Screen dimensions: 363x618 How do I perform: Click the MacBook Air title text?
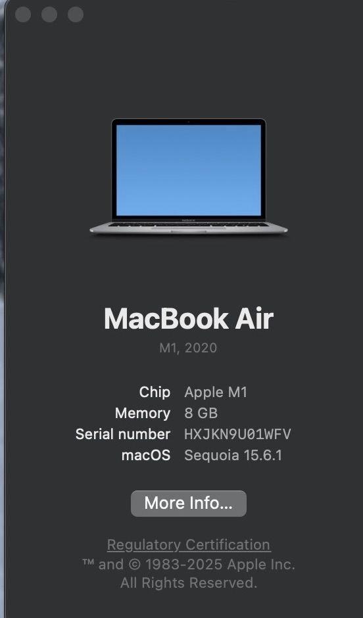tap(188, 318)
